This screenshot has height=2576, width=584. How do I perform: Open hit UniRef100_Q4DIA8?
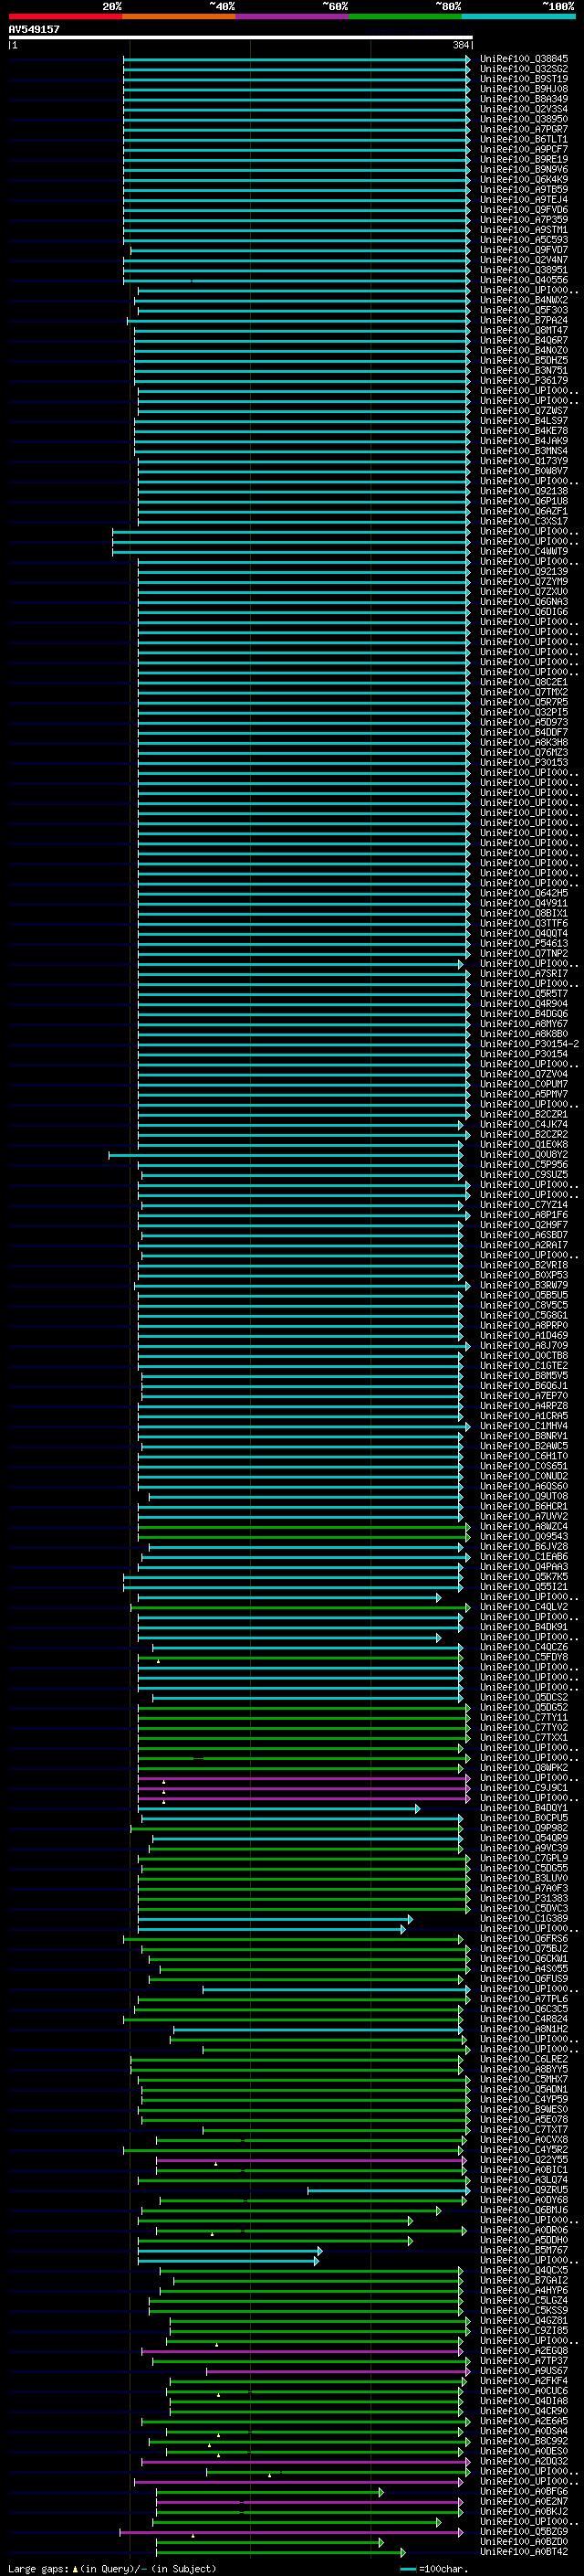point(523,2402)
